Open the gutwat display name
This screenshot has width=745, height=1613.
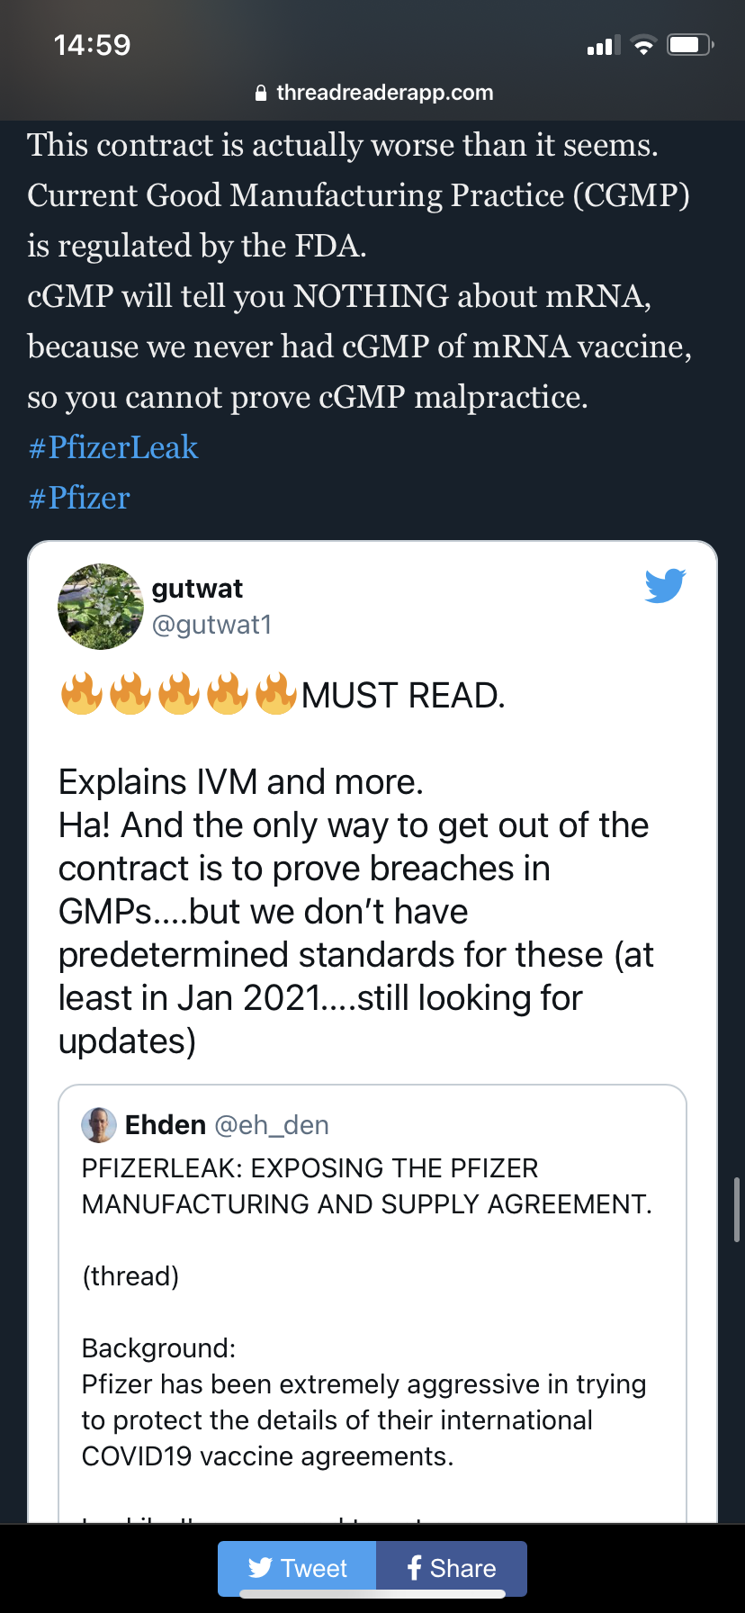point(197,589)
